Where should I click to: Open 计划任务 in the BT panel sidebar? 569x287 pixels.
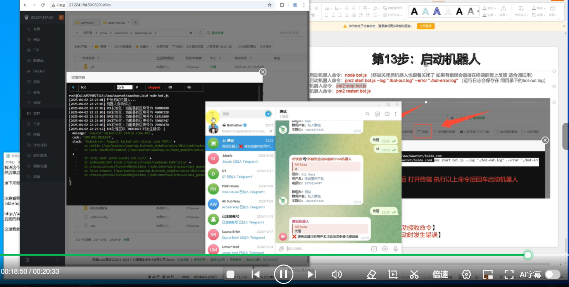tap(40, 145)
